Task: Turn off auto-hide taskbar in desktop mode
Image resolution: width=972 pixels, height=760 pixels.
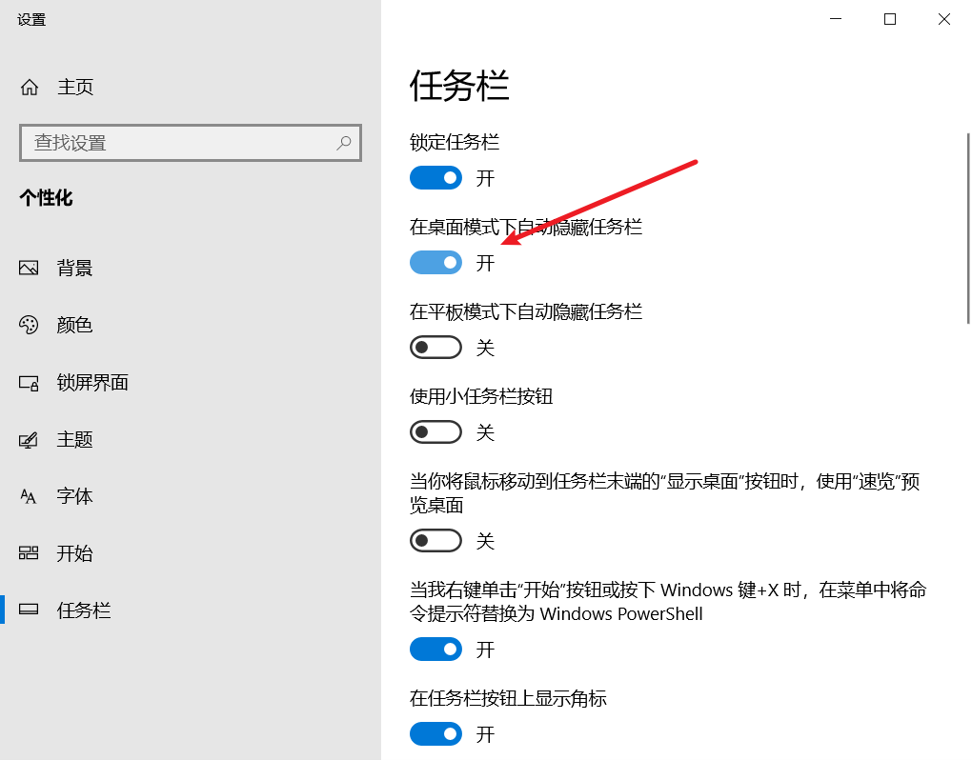Action: (435, 262)
